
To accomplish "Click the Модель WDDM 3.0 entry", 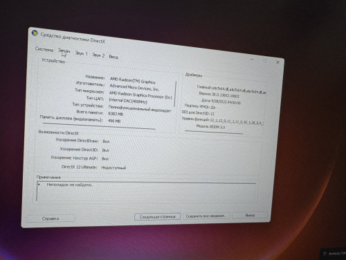I will click(210, 126).
